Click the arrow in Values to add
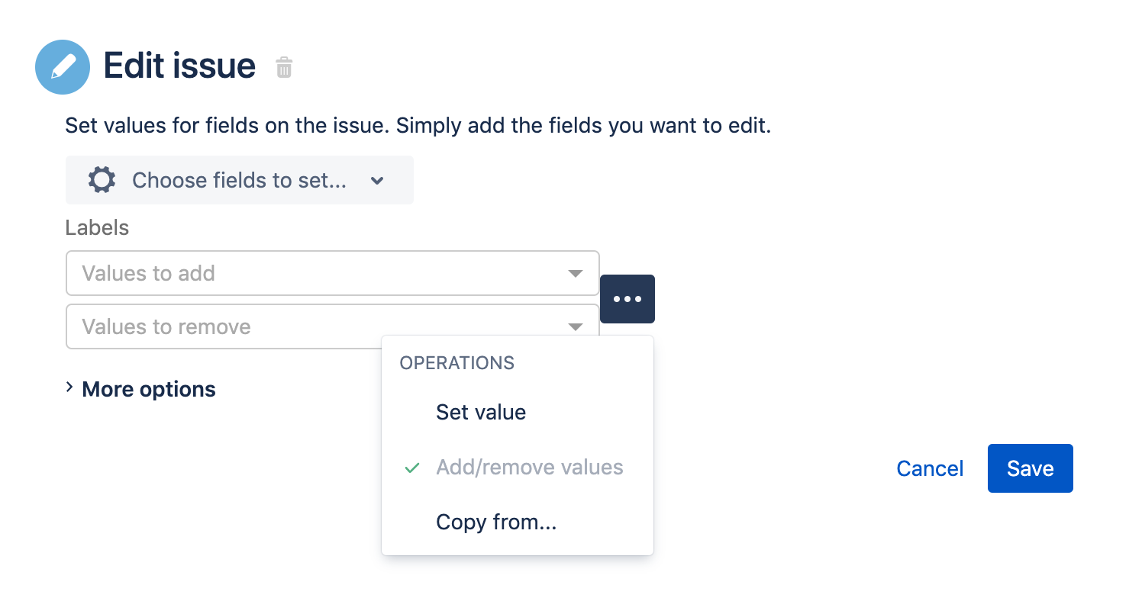This screenshot has height=598, width=1142. point(576,274)
